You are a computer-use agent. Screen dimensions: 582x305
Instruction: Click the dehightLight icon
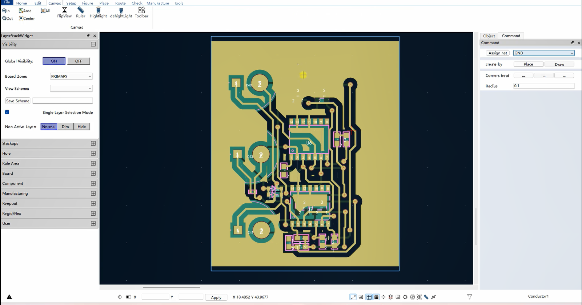tap(121, 10)
